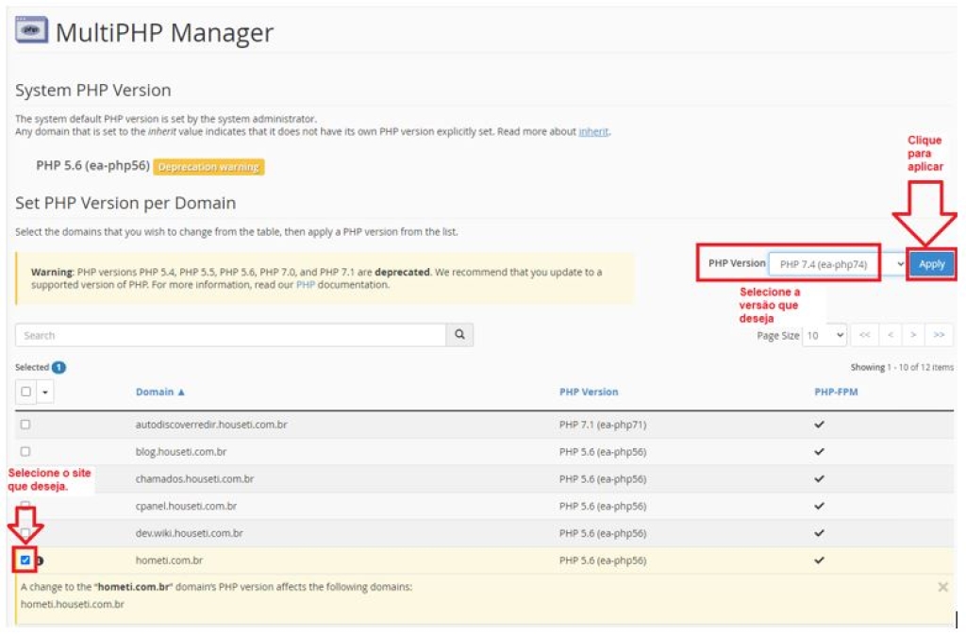
Task: Check the autodiscoverredir.houseti.com.br row checkbox
Action: 25,425
